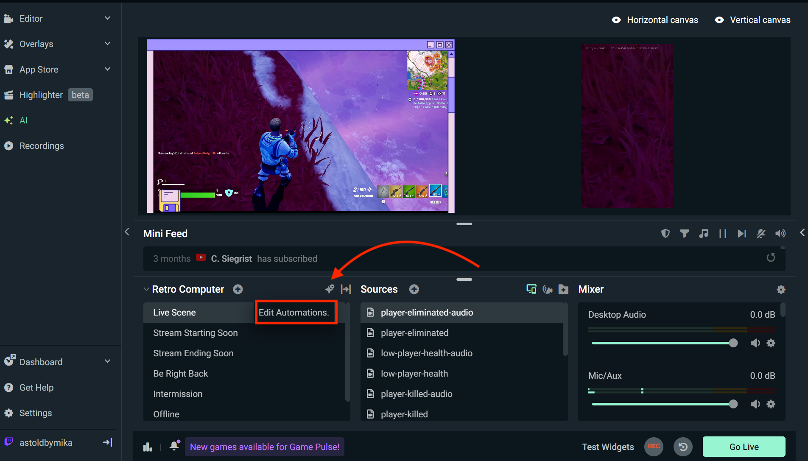Adjust the Desktop Audio volume slider
808x461 pixels.
pos(665,343)
